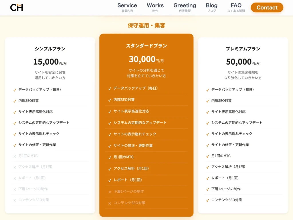Open the FAQ page
293x220 pixels.
[236, 7]
